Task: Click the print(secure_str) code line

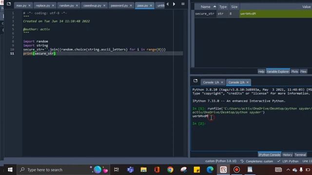Action: tap(39, 53)
